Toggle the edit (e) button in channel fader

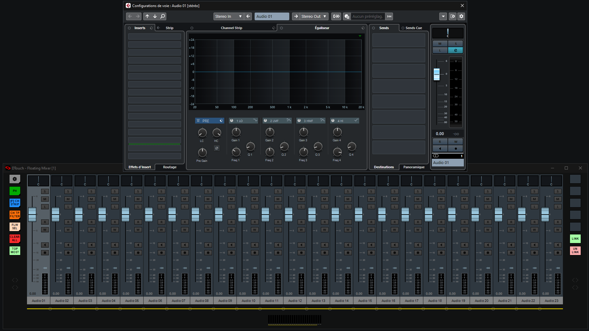coord(456,50)
